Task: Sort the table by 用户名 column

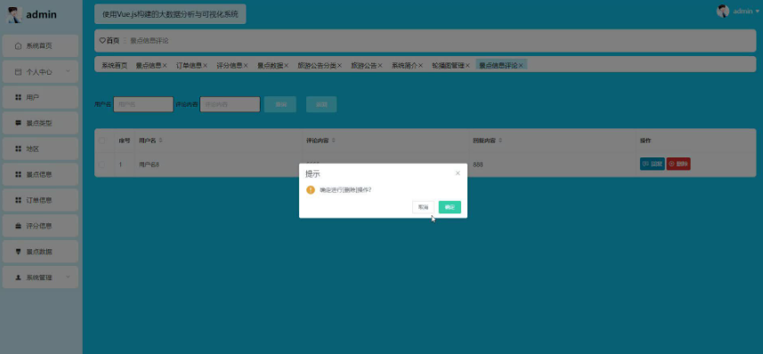Action: tap(161, 141)
